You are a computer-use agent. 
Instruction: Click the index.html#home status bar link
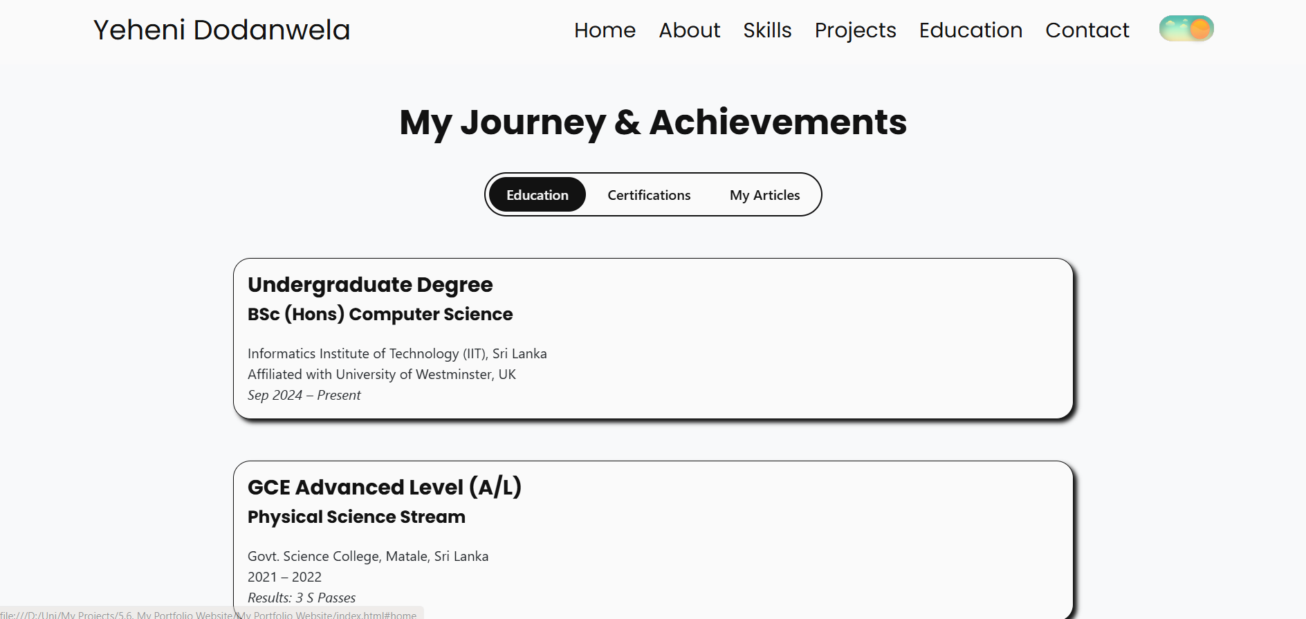pyautogui.click(x=208, y=614)
